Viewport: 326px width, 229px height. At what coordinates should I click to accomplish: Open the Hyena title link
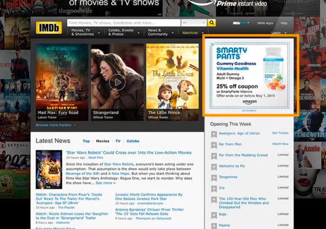(x=224, y=225)
